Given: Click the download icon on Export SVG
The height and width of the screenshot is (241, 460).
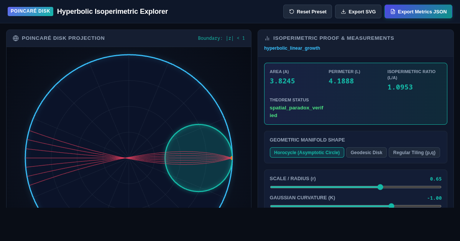Looking at the screenshot, I should pyautogui.click(x=343, y=11).
